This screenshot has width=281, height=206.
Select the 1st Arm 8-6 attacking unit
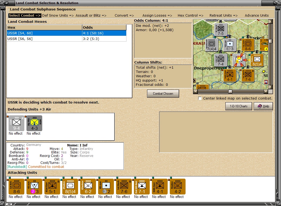click(17, 186)
